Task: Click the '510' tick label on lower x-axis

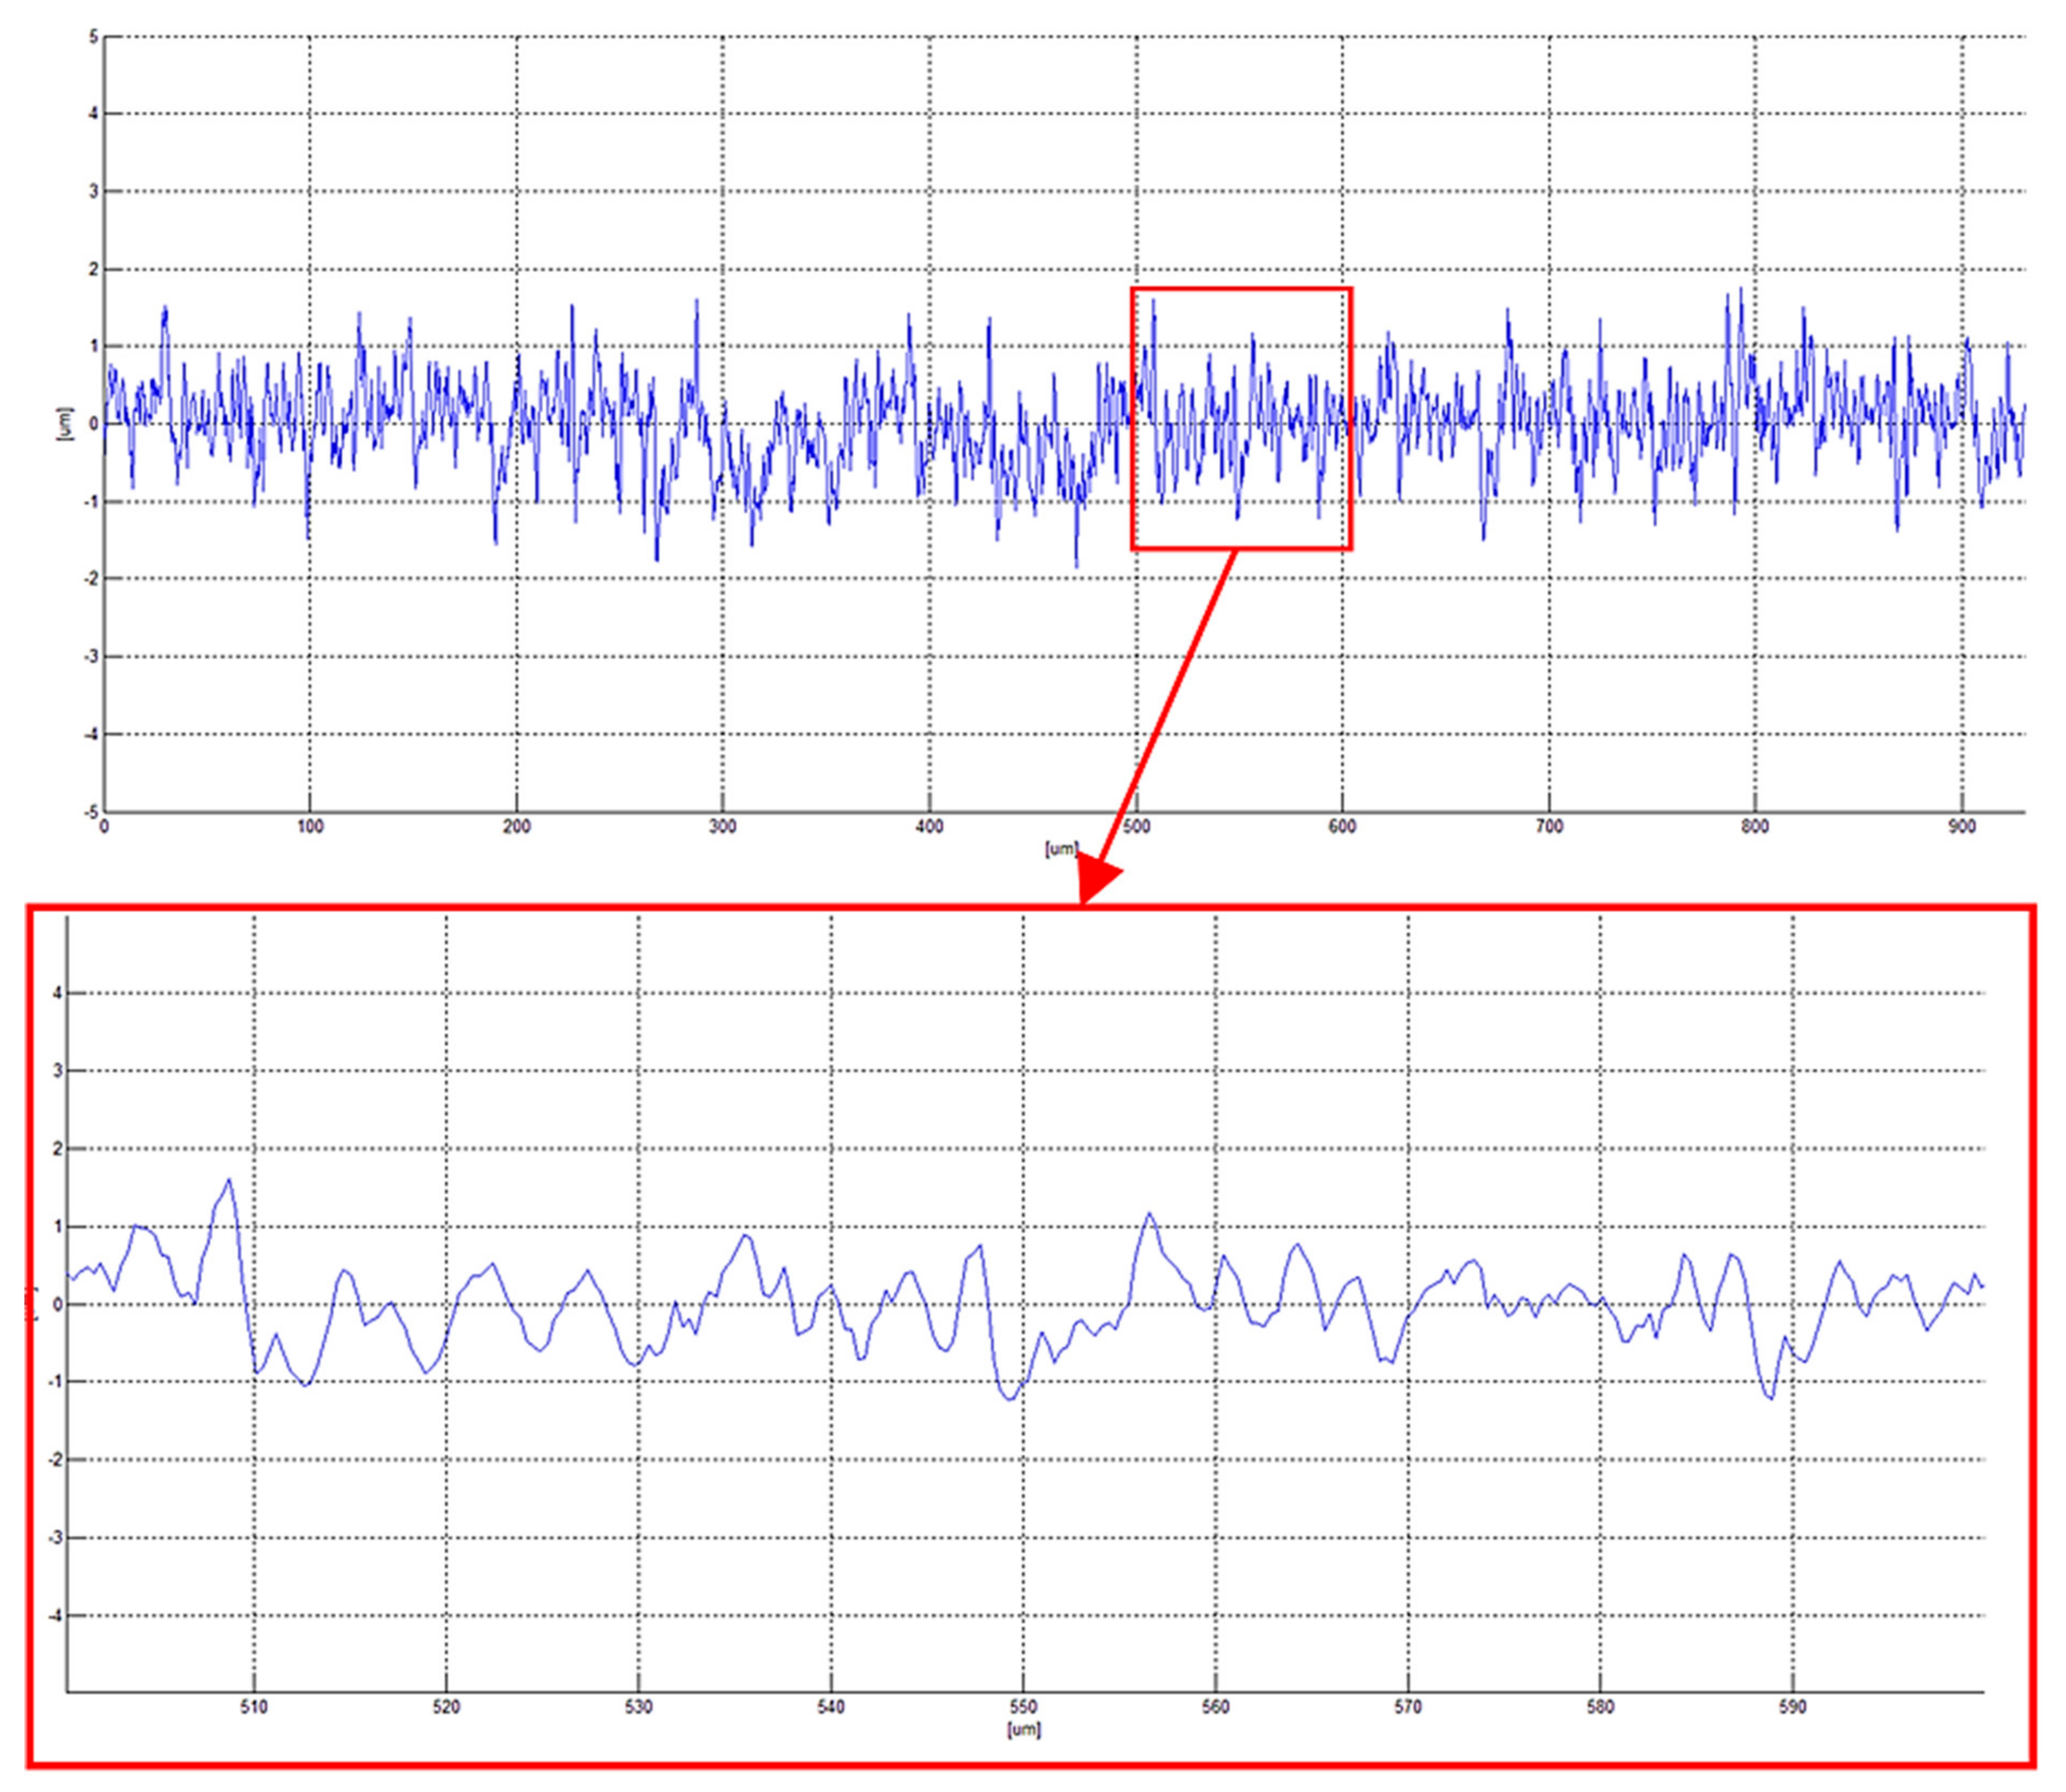Action: tap(254, 1707)
